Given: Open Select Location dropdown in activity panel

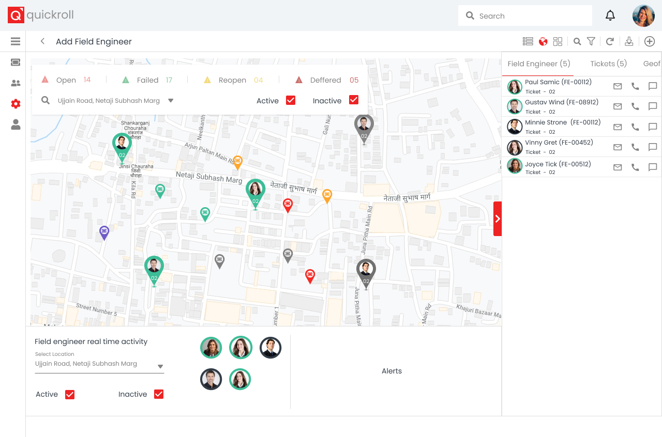Looking at the screenshot, I should click(99, 364).
